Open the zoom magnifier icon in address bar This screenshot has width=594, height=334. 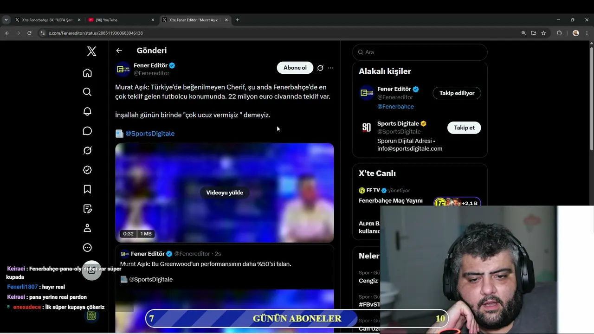pyautogui.click(x=523, y=33)
